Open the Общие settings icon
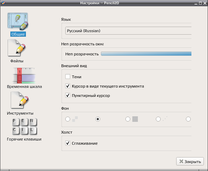 [x=18, y=21]
